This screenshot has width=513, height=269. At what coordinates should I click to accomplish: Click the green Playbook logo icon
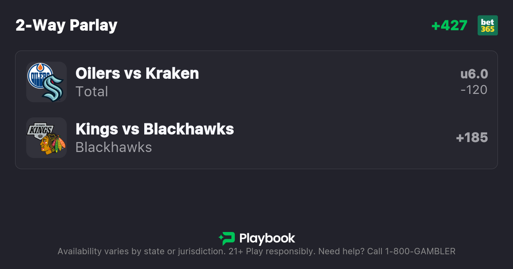point(227,238)
